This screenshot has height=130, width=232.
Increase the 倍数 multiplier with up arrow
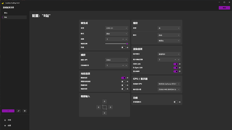[123, 39]
